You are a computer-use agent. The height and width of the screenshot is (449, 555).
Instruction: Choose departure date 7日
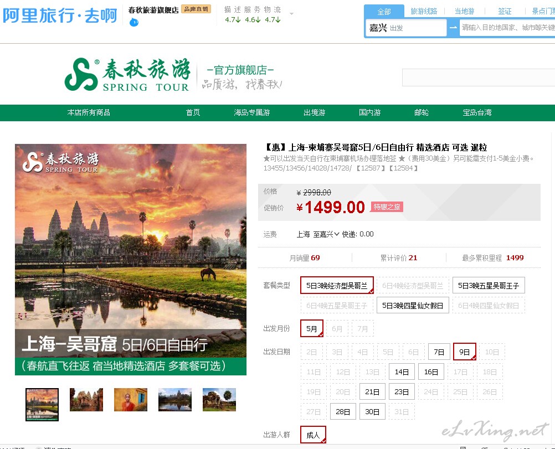point(439,352)
